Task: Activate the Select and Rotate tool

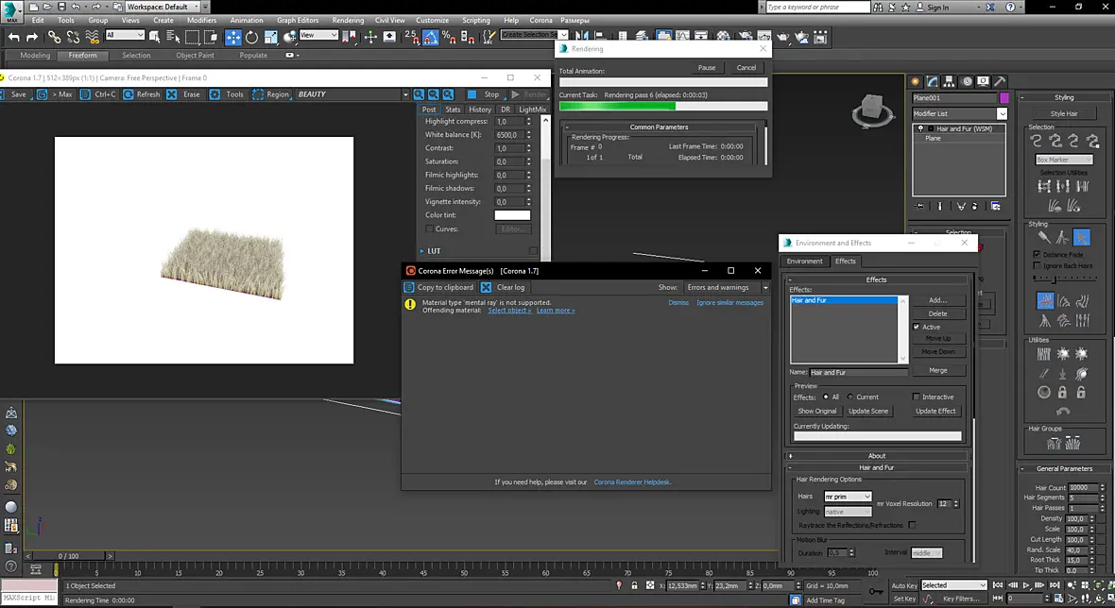Action: click(x=251, y=37)
